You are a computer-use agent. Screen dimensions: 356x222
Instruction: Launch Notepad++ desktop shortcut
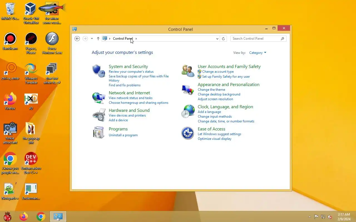click(10, 191)
